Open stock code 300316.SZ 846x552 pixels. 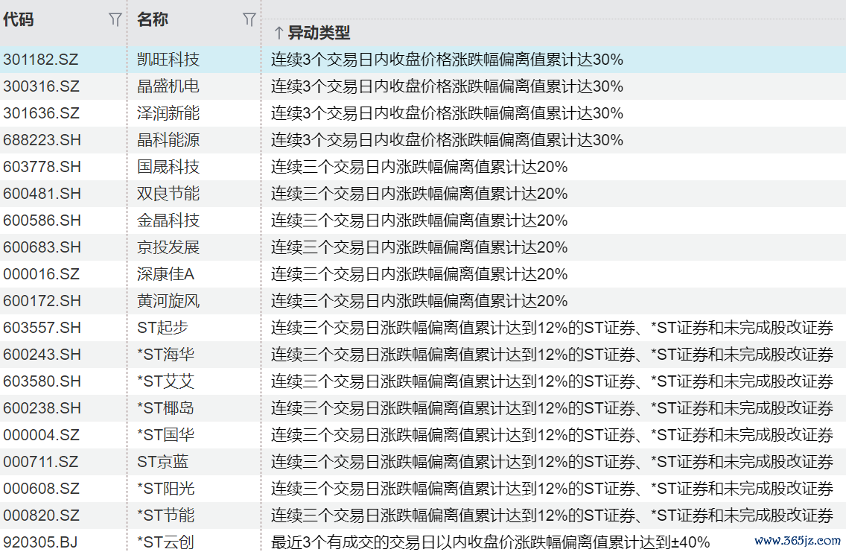tap(41, 86)
